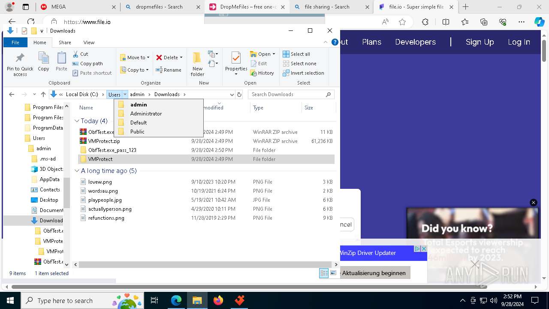Click the Edit ribbon button
This screenshot has width=549, height=309.
[259, 64]
